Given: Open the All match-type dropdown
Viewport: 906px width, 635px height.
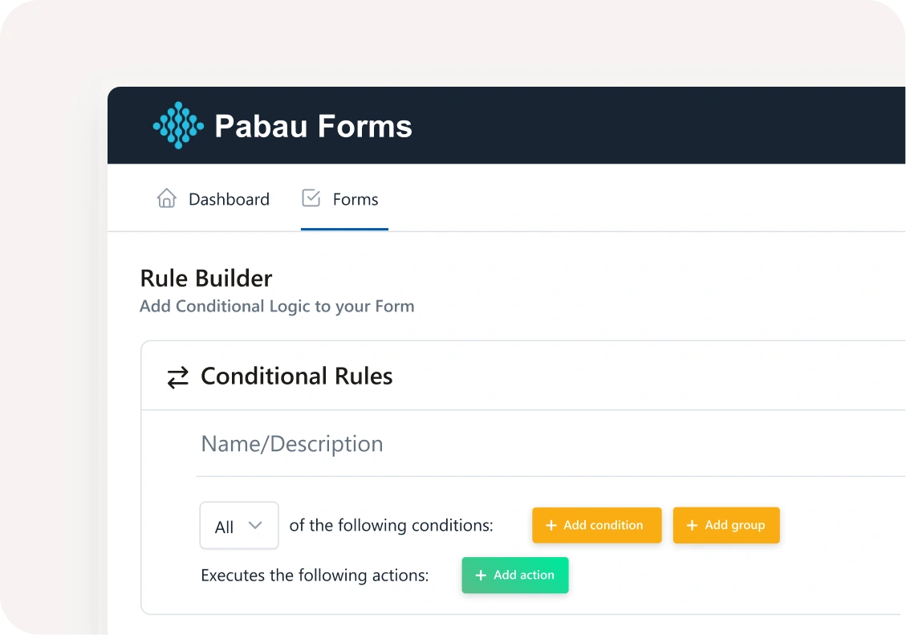Looking at the screenshot, I should [x=238, y=526].
